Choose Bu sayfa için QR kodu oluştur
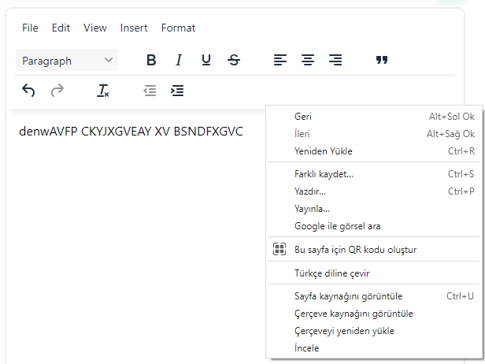This screenshot has height=364, width=485. click(x=374, y=250)
